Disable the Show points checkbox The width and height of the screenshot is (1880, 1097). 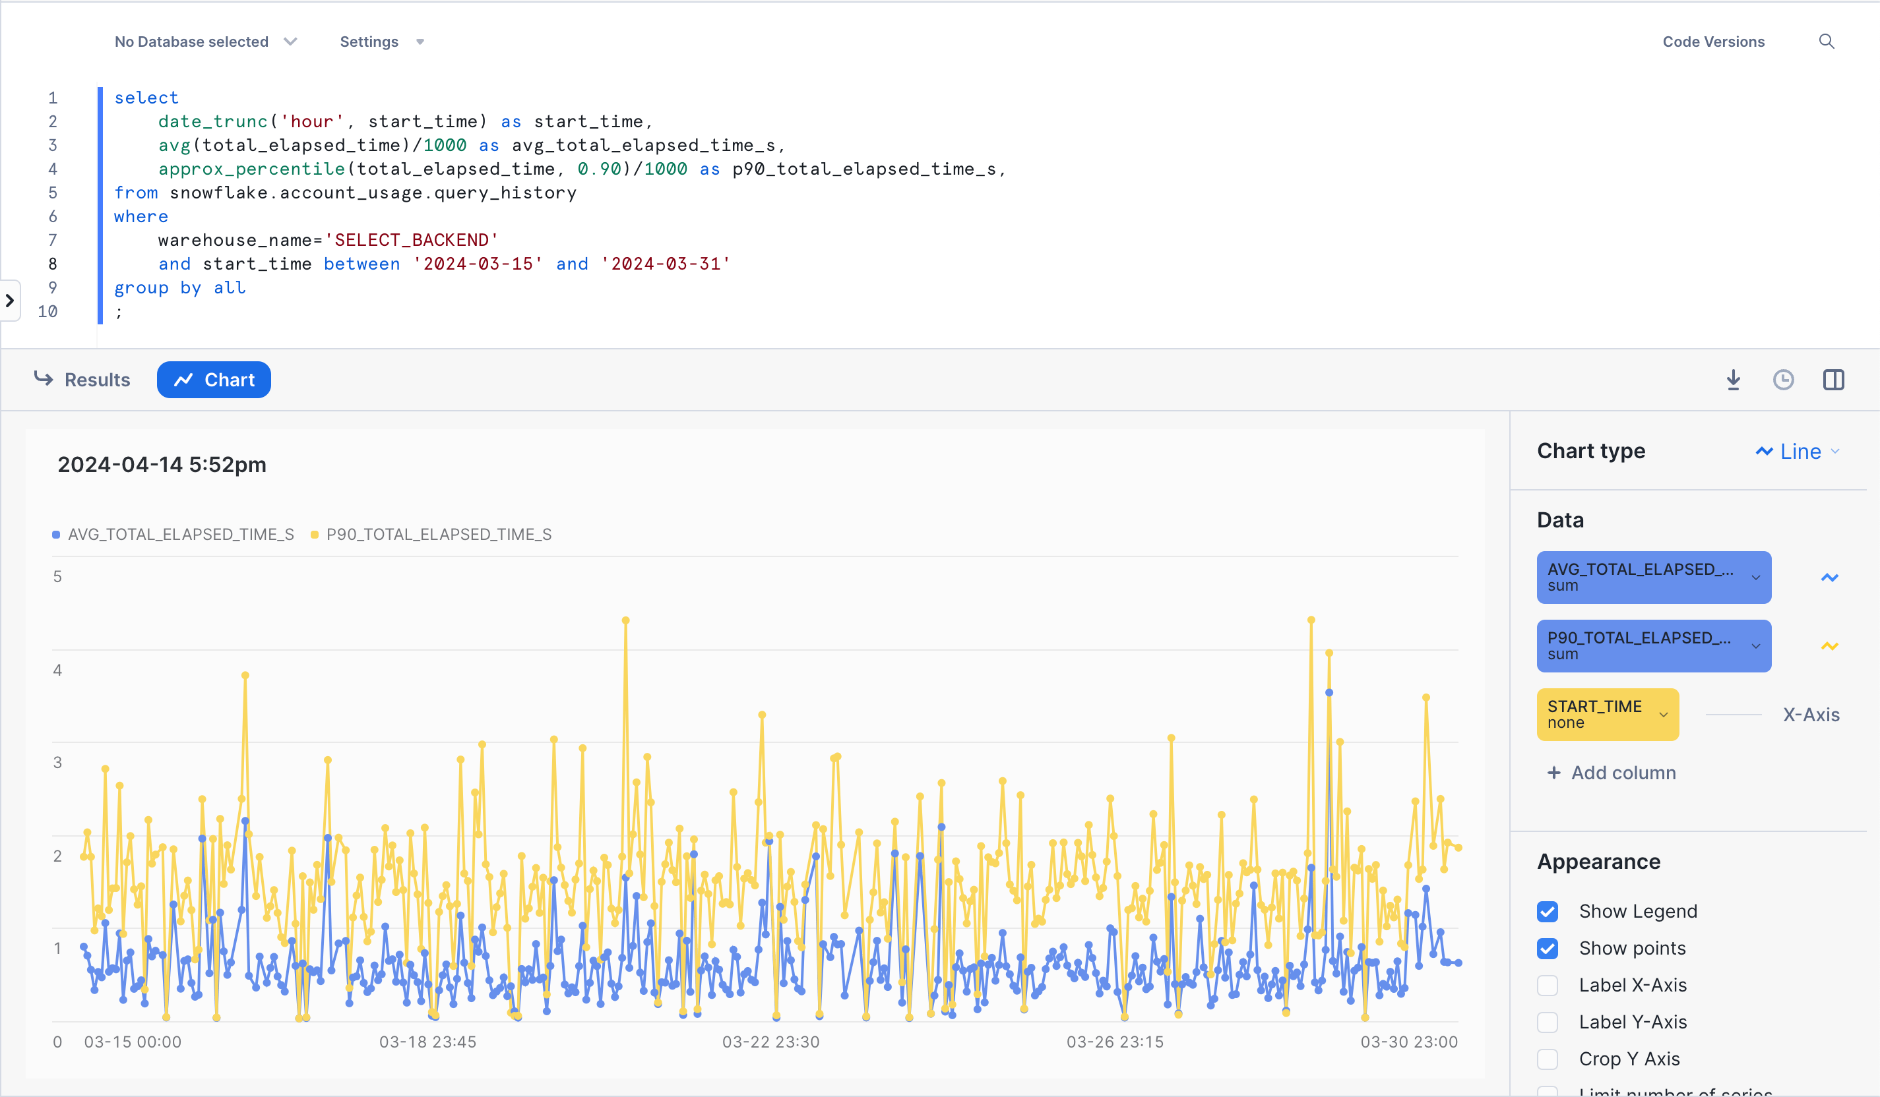click(1548, 948)
